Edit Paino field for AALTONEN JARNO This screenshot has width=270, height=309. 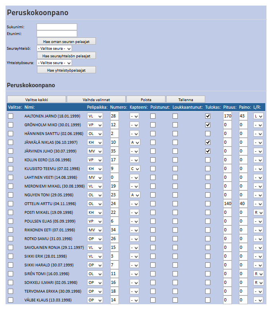(x=243, y=116)
